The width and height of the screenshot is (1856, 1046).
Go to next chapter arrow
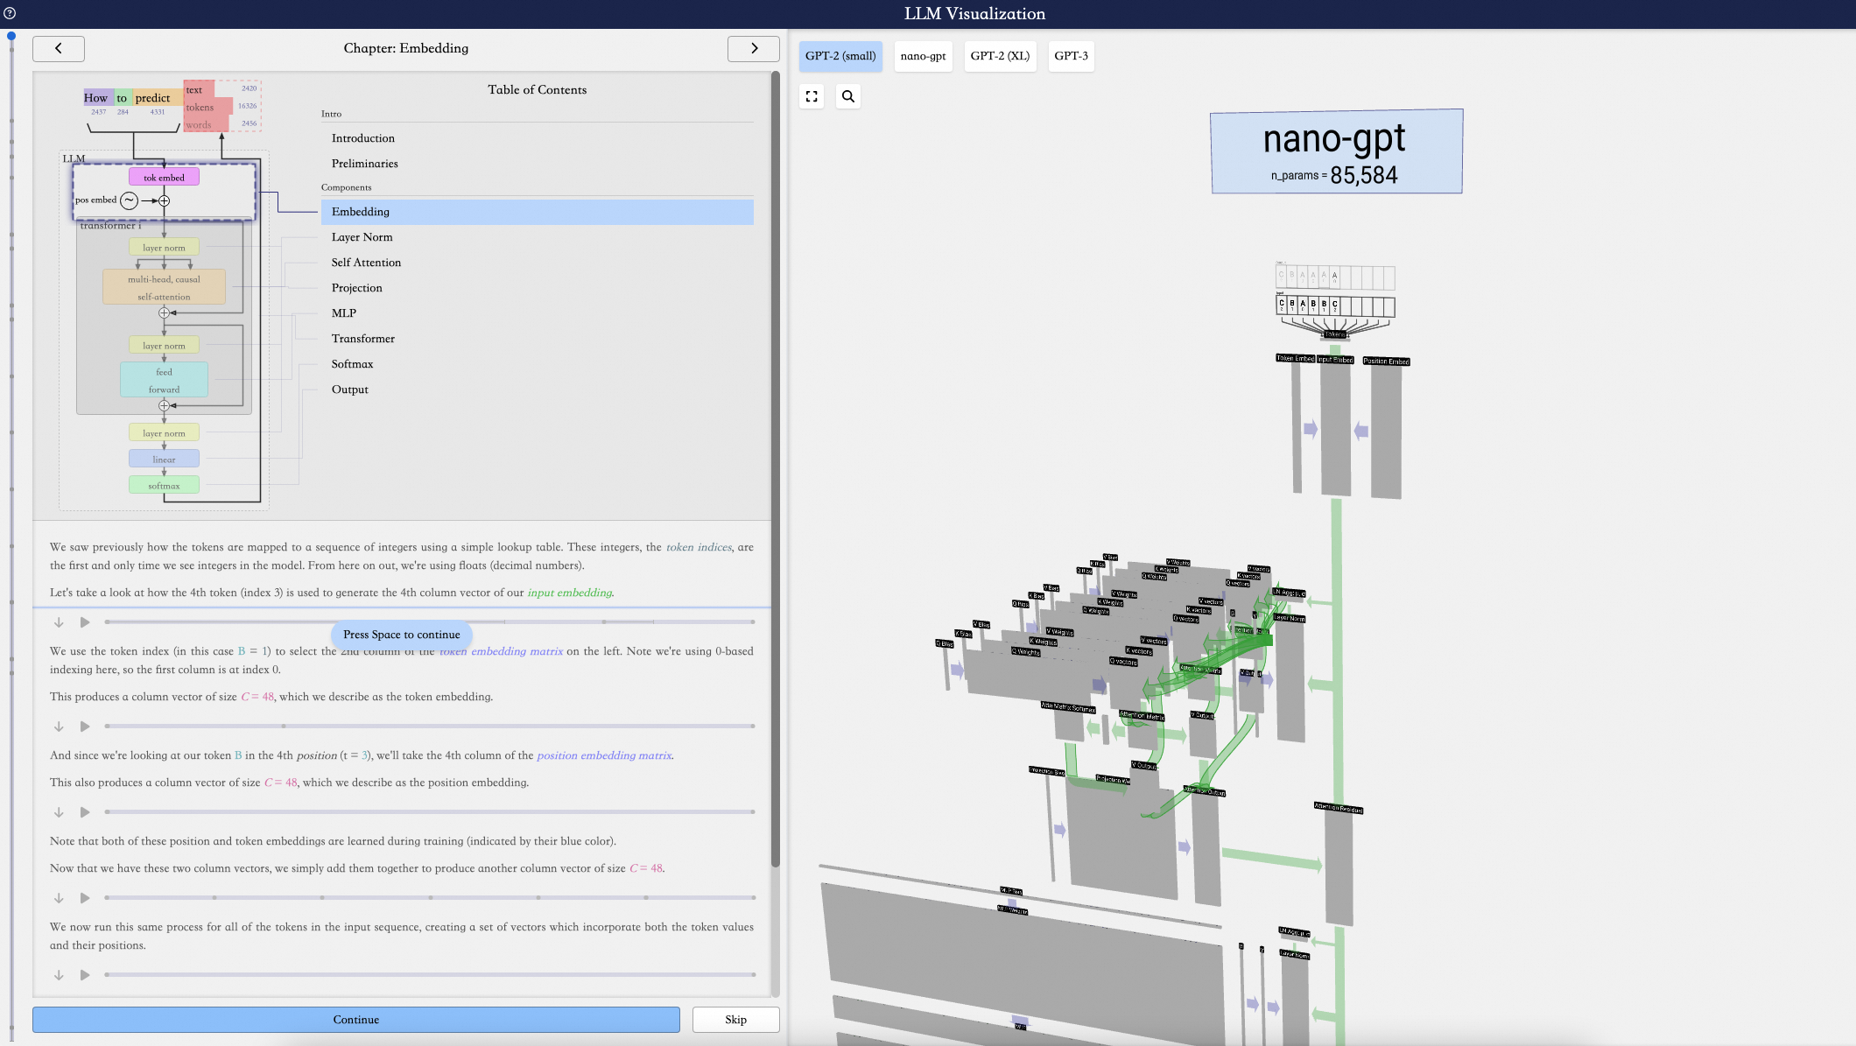pyautogui.click(x=753, y=48)
